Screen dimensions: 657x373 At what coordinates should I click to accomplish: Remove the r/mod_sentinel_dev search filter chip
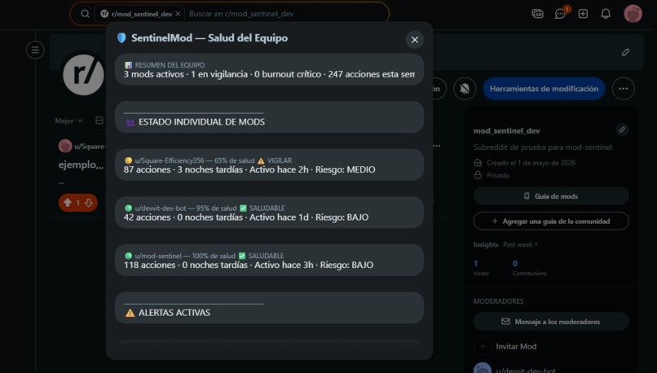click(x=178, y=14)
